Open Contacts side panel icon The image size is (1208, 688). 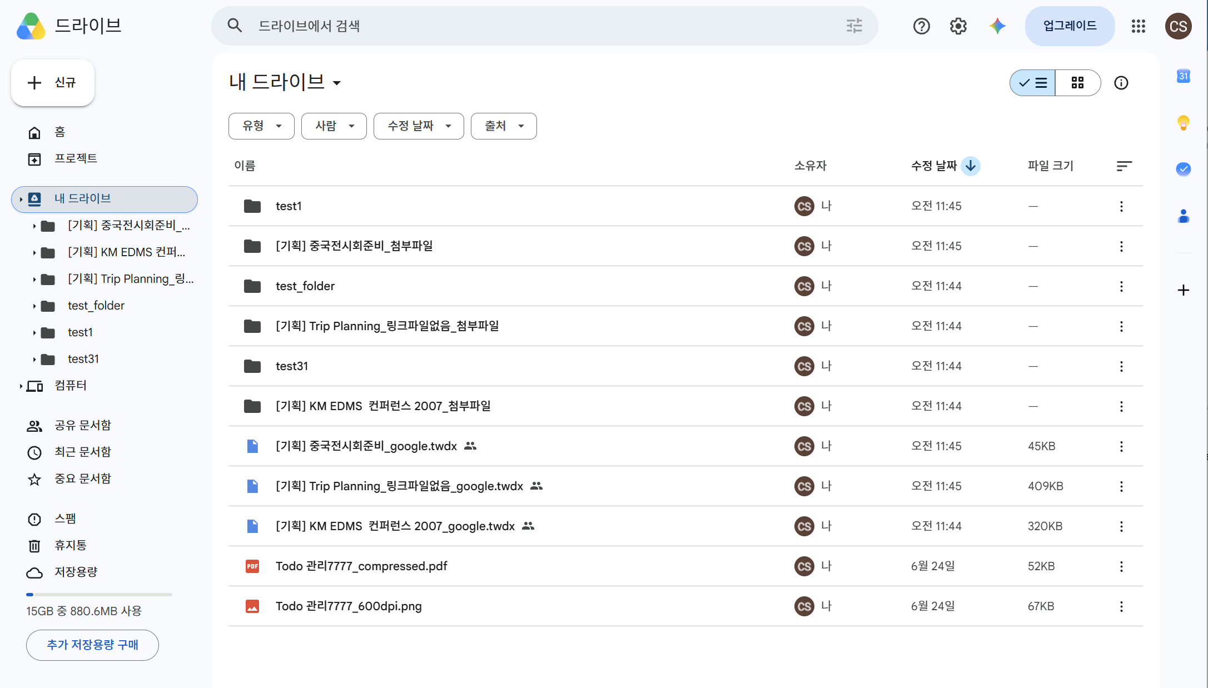point(1184,216)
